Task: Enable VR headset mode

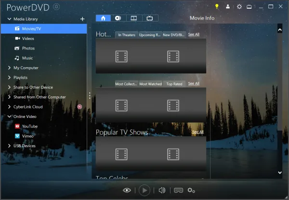Action: coord(178,190)
